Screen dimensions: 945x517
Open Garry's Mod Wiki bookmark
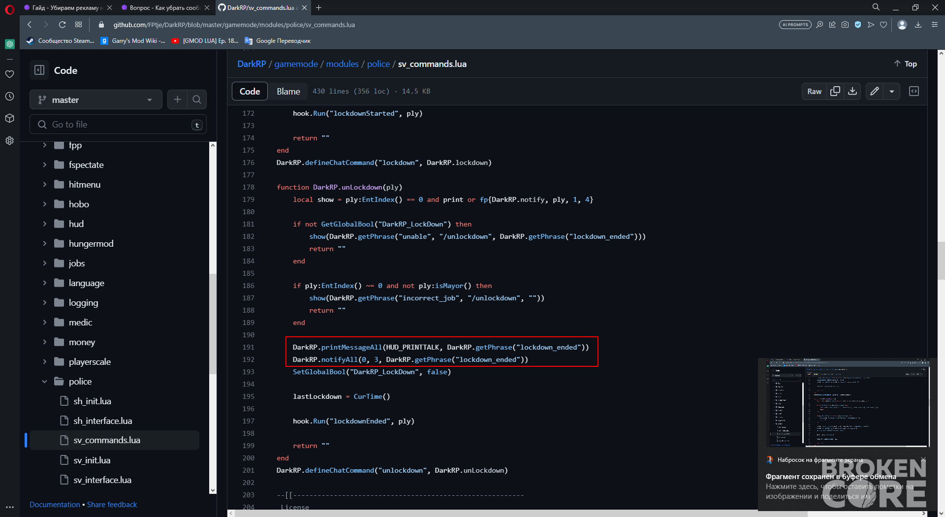(x=133, y=41)
